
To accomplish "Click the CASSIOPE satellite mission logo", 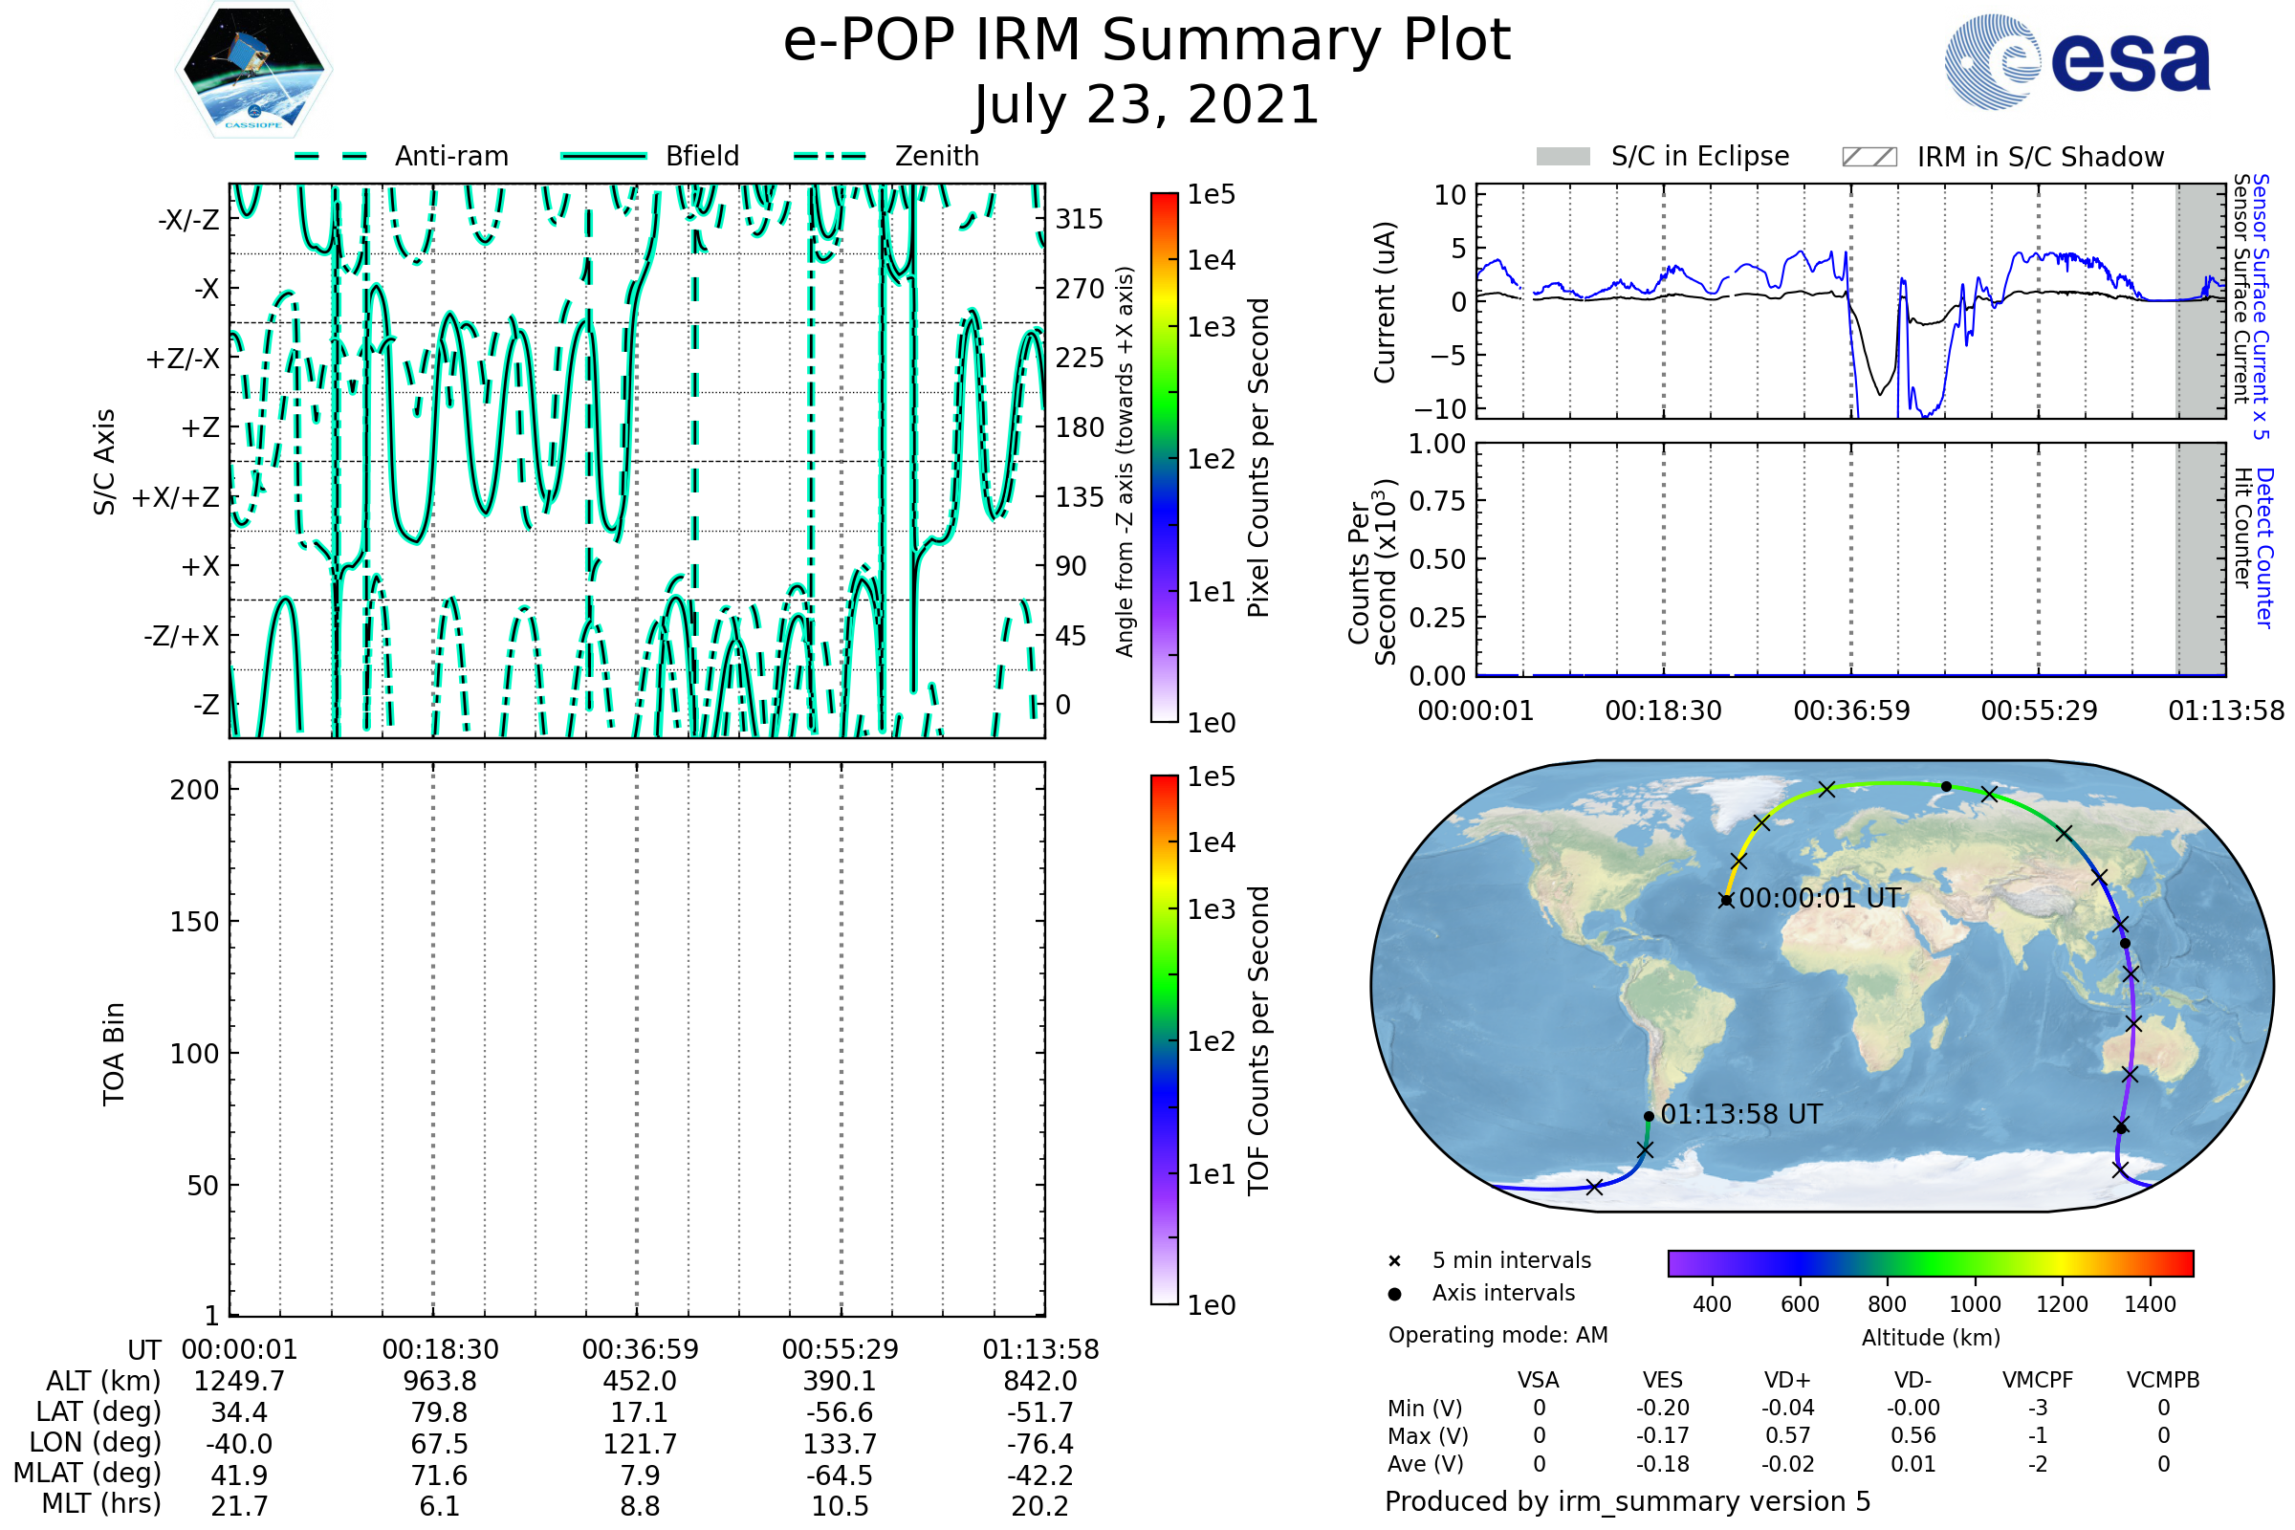I will click(253, 70).
